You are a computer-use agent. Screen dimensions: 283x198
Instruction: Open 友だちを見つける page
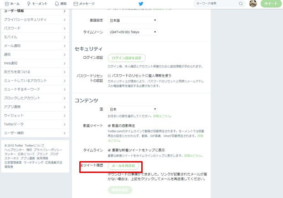[x=35, y=72]
